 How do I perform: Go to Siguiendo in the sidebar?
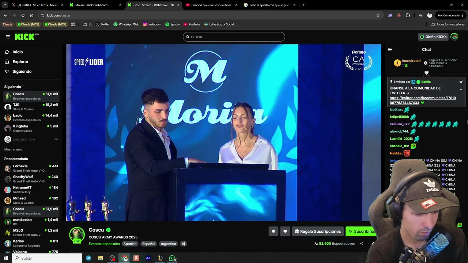(22, 72)
